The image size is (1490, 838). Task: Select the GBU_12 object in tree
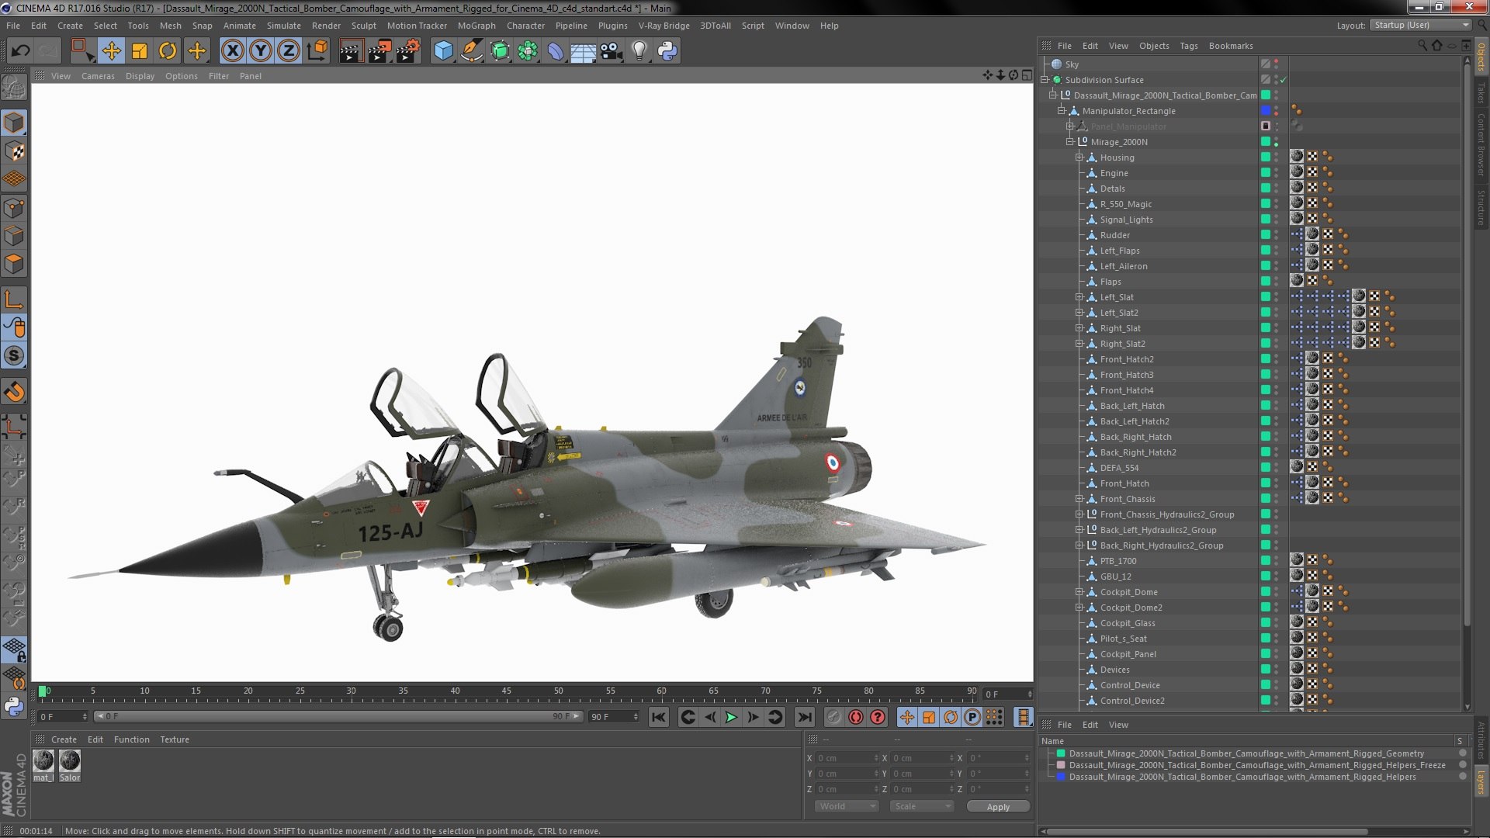click(1115, 577)
